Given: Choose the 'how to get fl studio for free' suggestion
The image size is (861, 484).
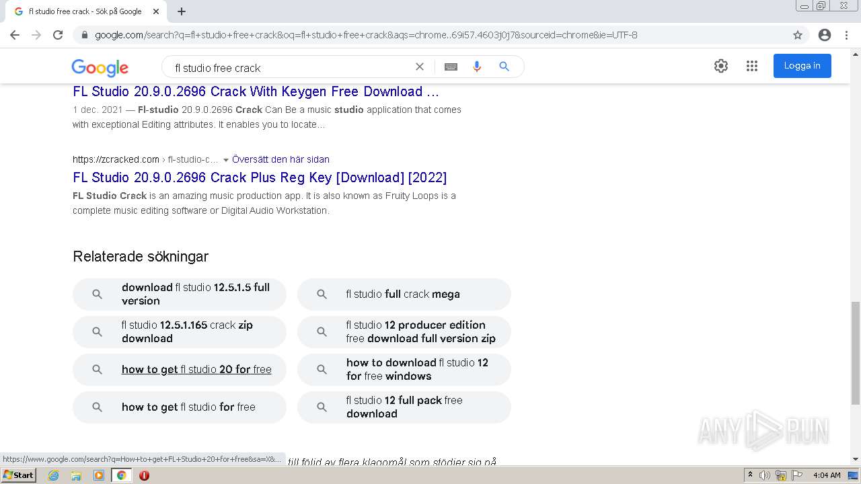Looking at the screenshot, I should 180,407.
